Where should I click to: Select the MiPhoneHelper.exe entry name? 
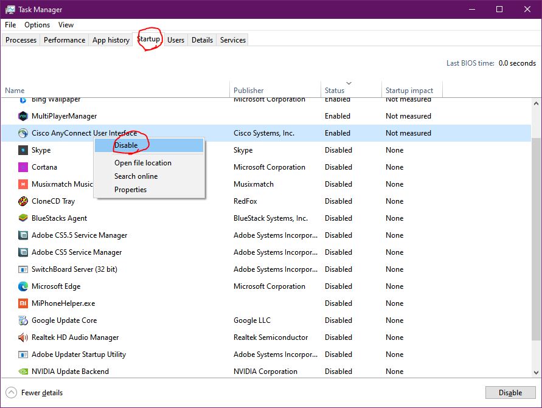[63, 303]
